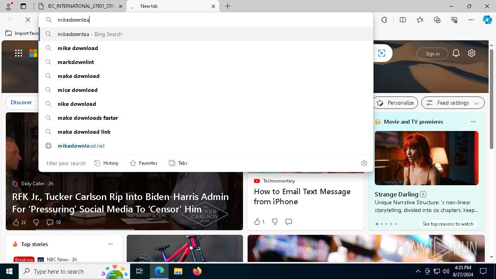Choose the 'mice download' suggestion
This screenshot has height=279, width=496.
[206, 90]
